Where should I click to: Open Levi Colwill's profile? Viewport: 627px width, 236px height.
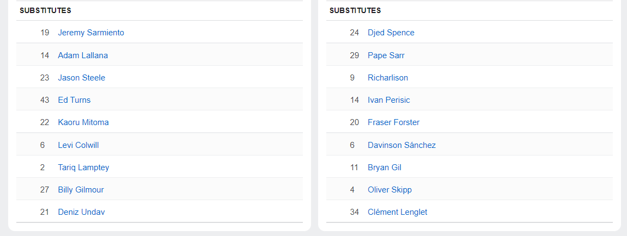point(78,145)
